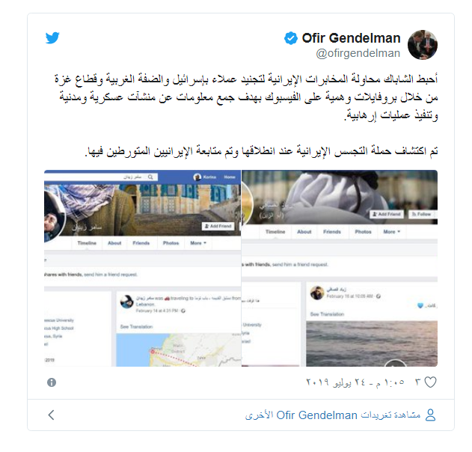The image size is (472, 452).
Task: Click search magnifier in Facebook screenshot
Action: [x=150, y=177]
